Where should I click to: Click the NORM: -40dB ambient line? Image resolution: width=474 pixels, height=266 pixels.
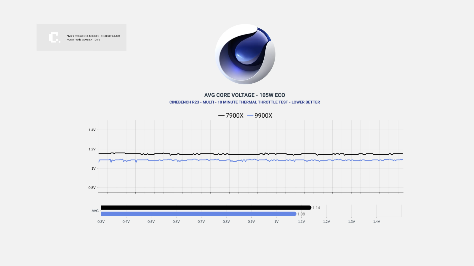(x=83, y=40)
